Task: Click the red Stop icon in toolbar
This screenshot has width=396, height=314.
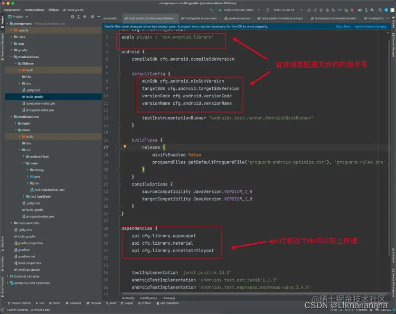Action: point(352,10)
